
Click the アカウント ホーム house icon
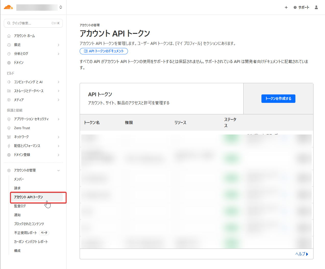point(9,36)
